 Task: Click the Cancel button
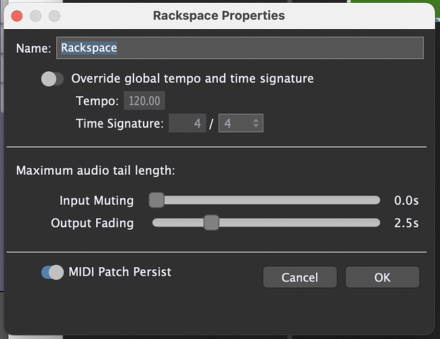tap(300, 277)
